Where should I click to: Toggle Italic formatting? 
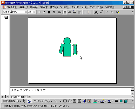[44, 12]
